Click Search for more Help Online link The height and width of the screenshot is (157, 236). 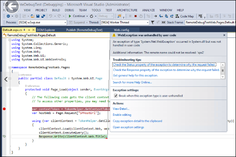click(x=132, y=82)
